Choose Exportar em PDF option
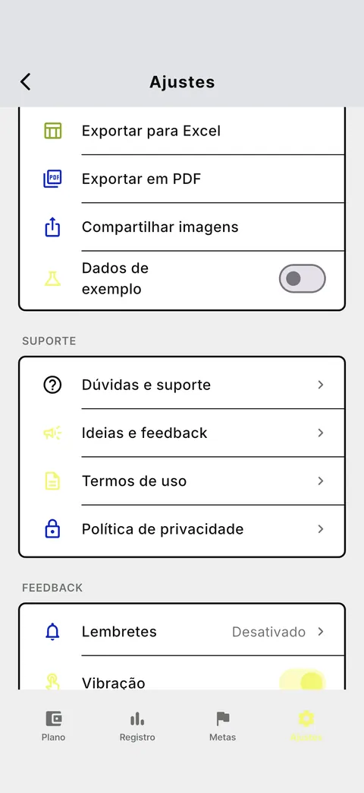This screenshot has width=364, height=793. [x=182, y=179]
